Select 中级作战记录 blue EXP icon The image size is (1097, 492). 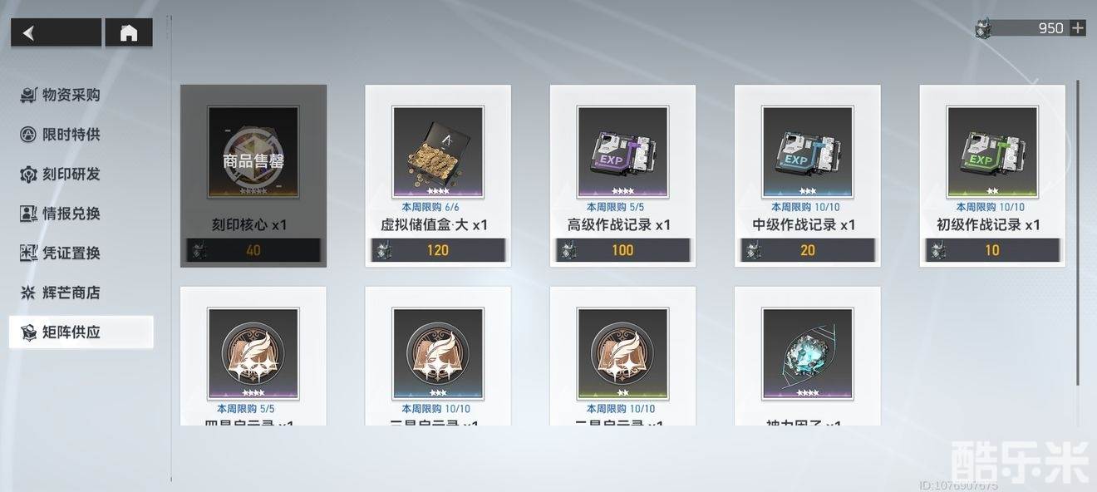[808, 151]
